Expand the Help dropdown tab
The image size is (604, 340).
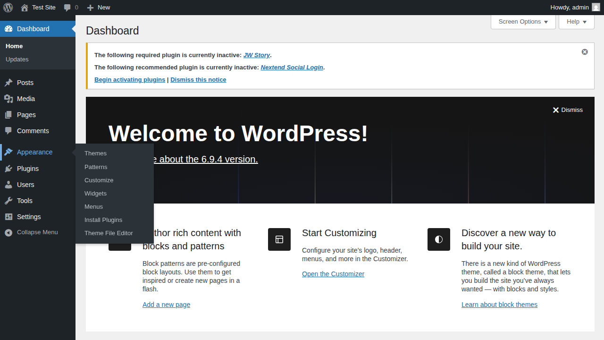tap(576, 22)
